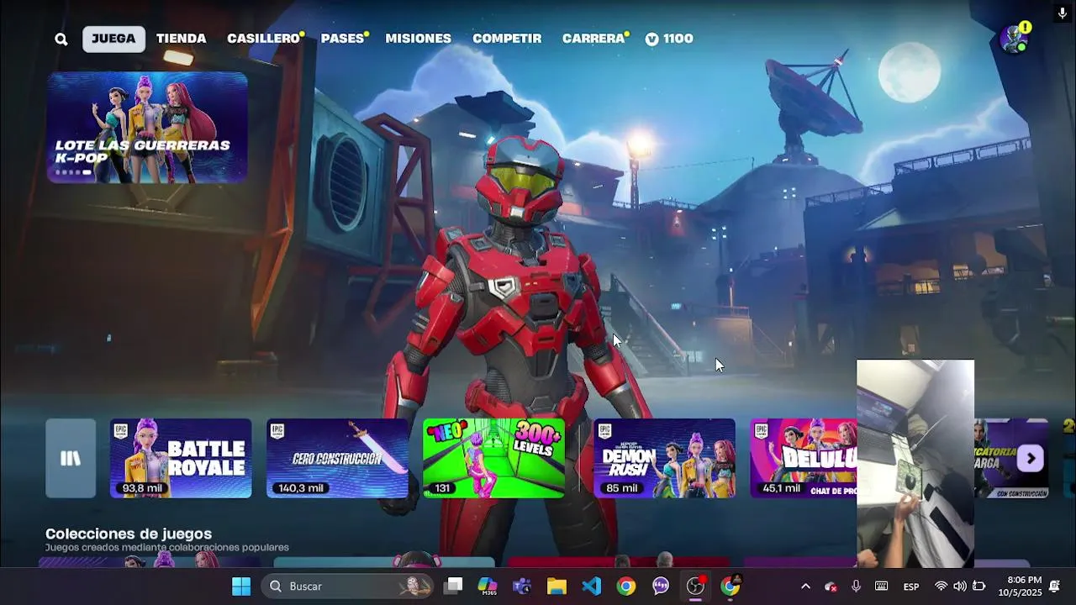The image size is (1076, 605).
Task: Open File Explorer from the taskbar
Action: click(556, 586)
